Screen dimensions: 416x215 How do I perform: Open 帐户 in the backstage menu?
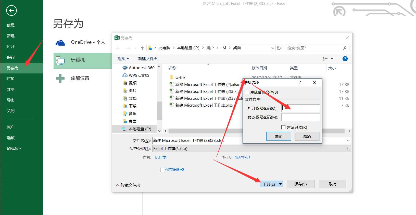pyautogui.click(x=11, y=127)
